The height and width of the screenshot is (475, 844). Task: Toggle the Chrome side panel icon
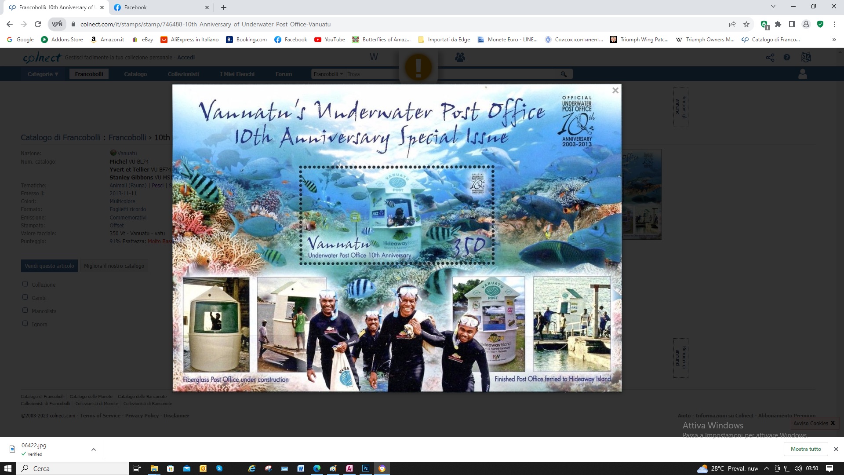[792, 24]
